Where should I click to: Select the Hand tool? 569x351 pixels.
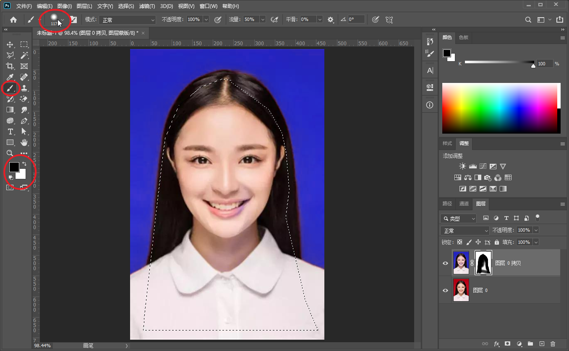click(24, 142)
